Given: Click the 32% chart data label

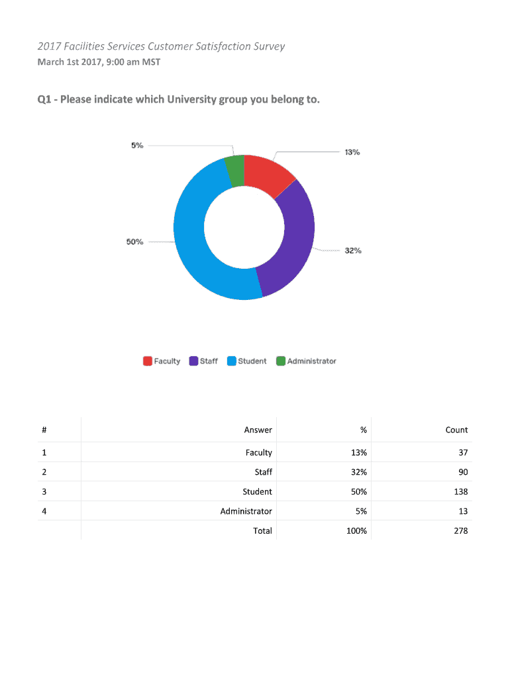Looking at the screenshot, I should (352, 251).
